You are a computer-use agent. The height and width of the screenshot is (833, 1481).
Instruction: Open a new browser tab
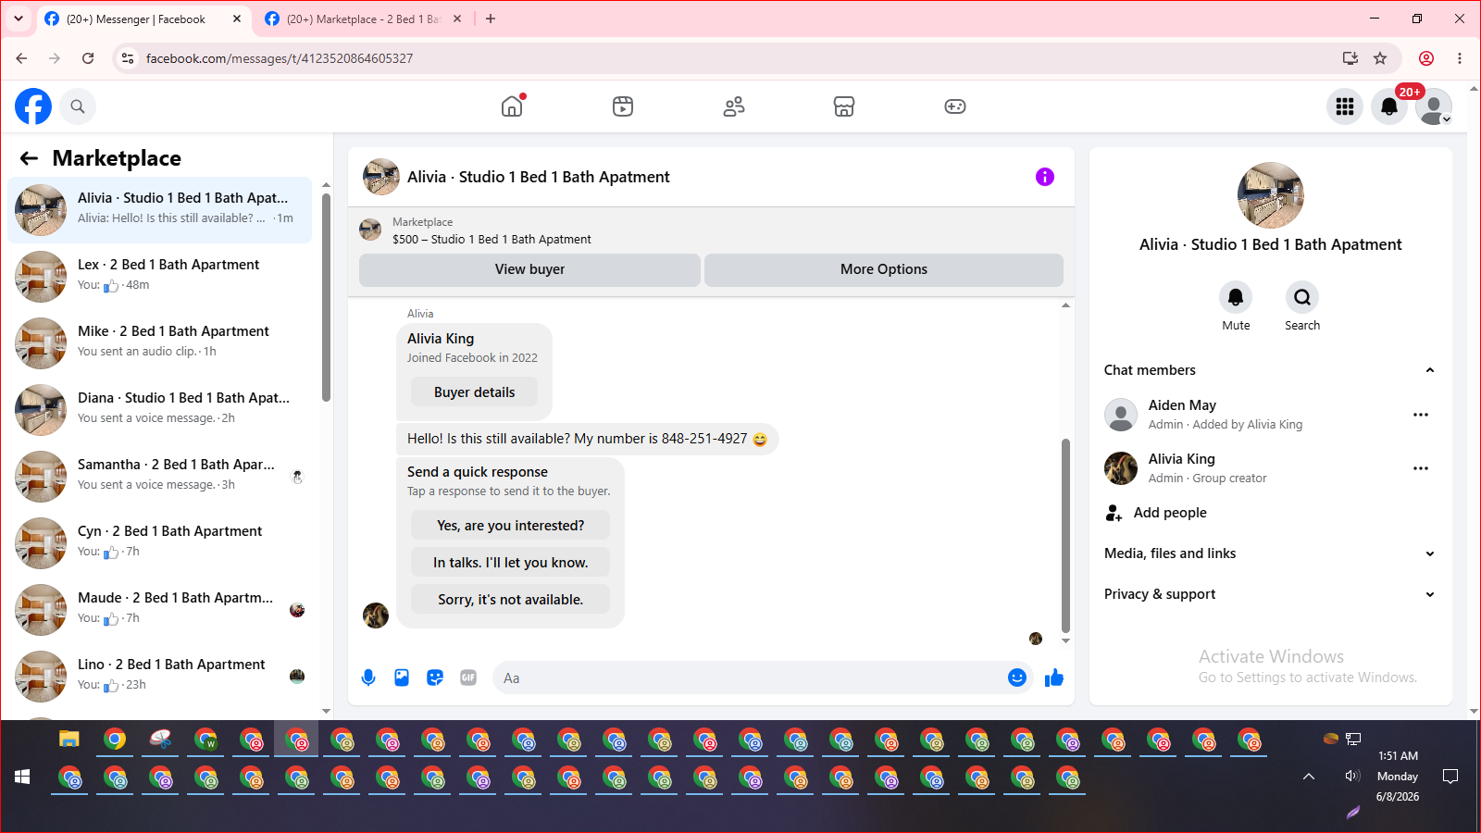coord(491,19)
